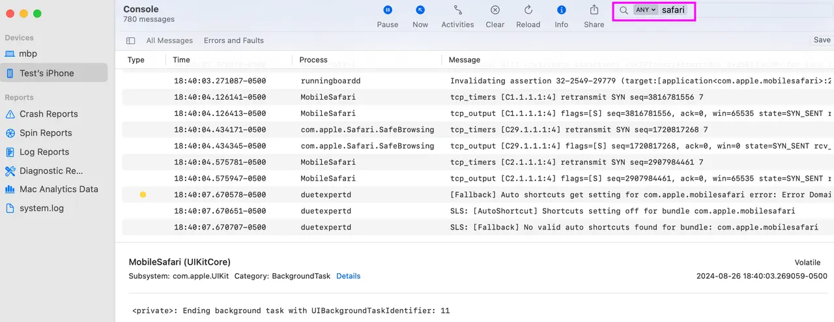
Task: Clear the console messages with Clear icon
Action: pyautogui.click(x=495, y=10)
